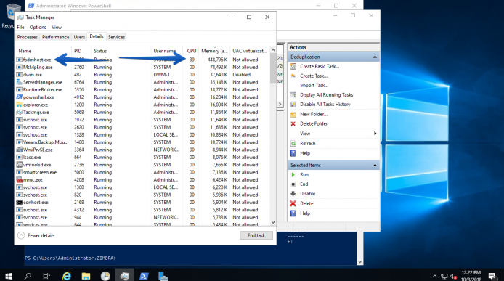Click the Create Task icon in Actions
The width and height of the screenshot is (504, 281).
[293, 76]
